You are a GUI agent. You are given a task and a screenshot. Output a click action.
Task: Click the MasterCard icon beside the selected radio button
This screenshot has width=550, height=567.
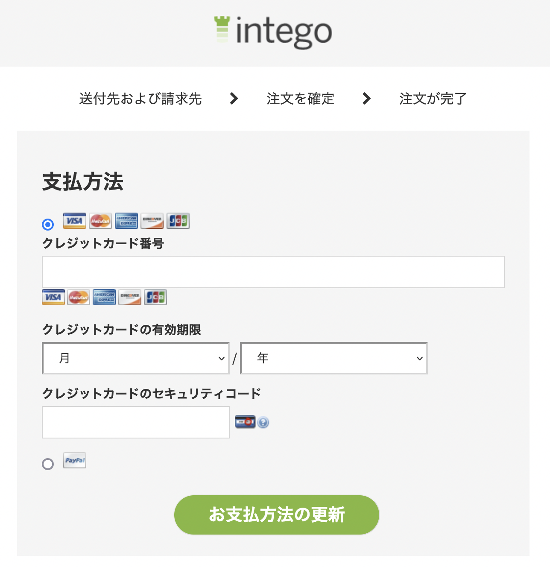click(x=100, y=221)
